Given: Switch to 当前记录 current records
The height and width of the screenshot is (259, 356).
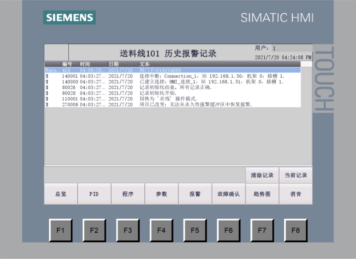Looking at the screenshot, I should point(295,175).
